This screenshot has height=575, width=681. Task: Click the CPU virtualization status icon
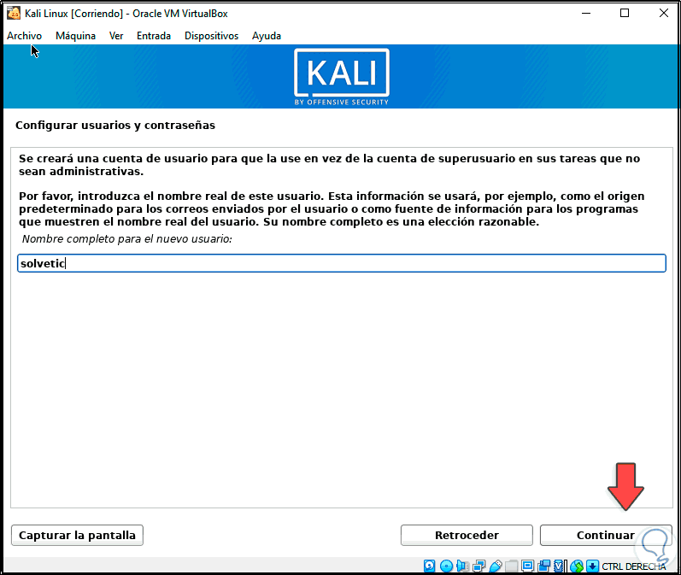[x=559, y=566]
